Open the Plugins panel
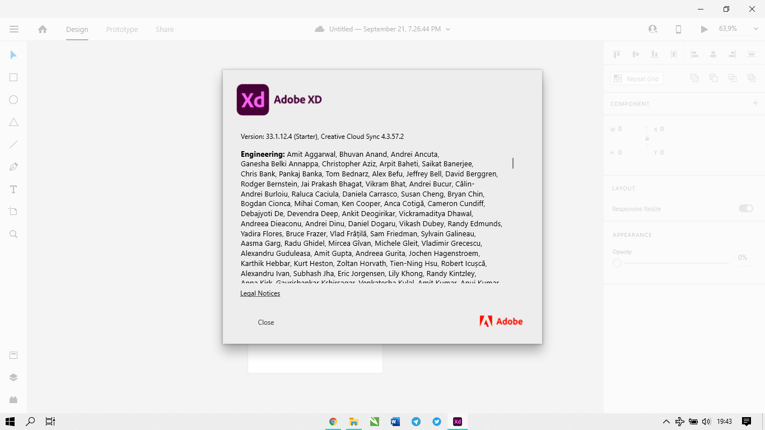The width and height of the screenshot is (765, 430). (x=13, y=400)
